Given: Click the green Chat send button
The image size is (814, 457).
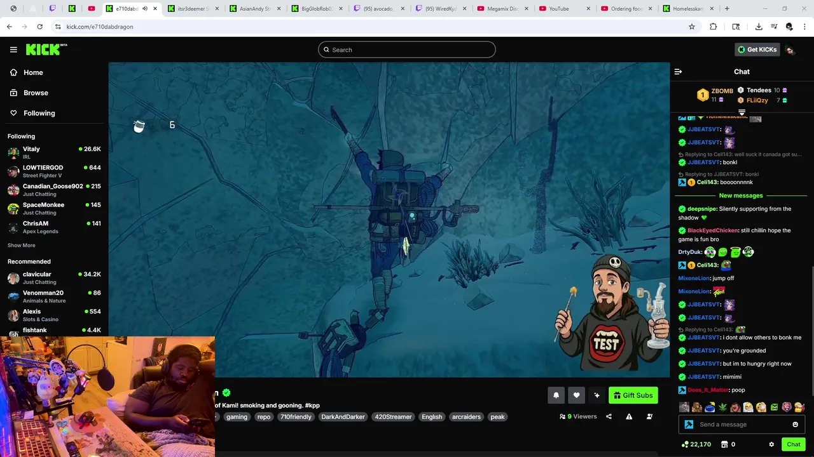Looking at the screenshot, I should click(x=793, y=444).
